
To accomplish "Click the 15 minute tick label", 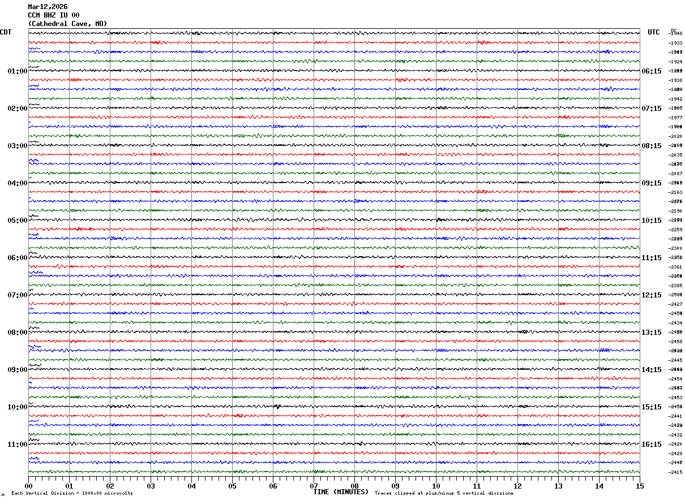I will coord(640,486).
